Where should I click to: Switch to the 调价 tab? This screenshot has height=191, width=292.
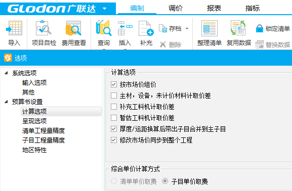pos(176,8)
